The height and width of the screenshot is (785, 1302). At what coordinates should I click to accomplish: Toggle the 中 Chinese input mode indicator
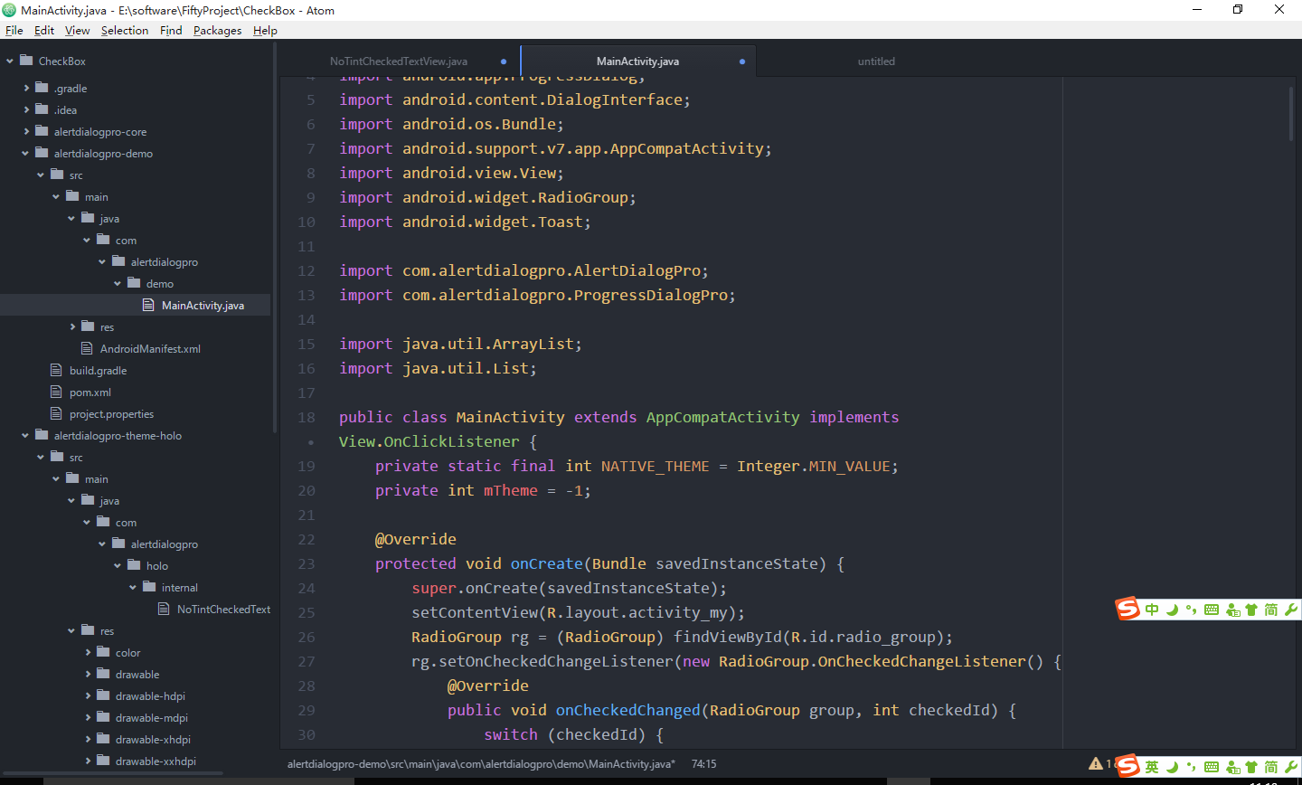(x=1152, y=610)
